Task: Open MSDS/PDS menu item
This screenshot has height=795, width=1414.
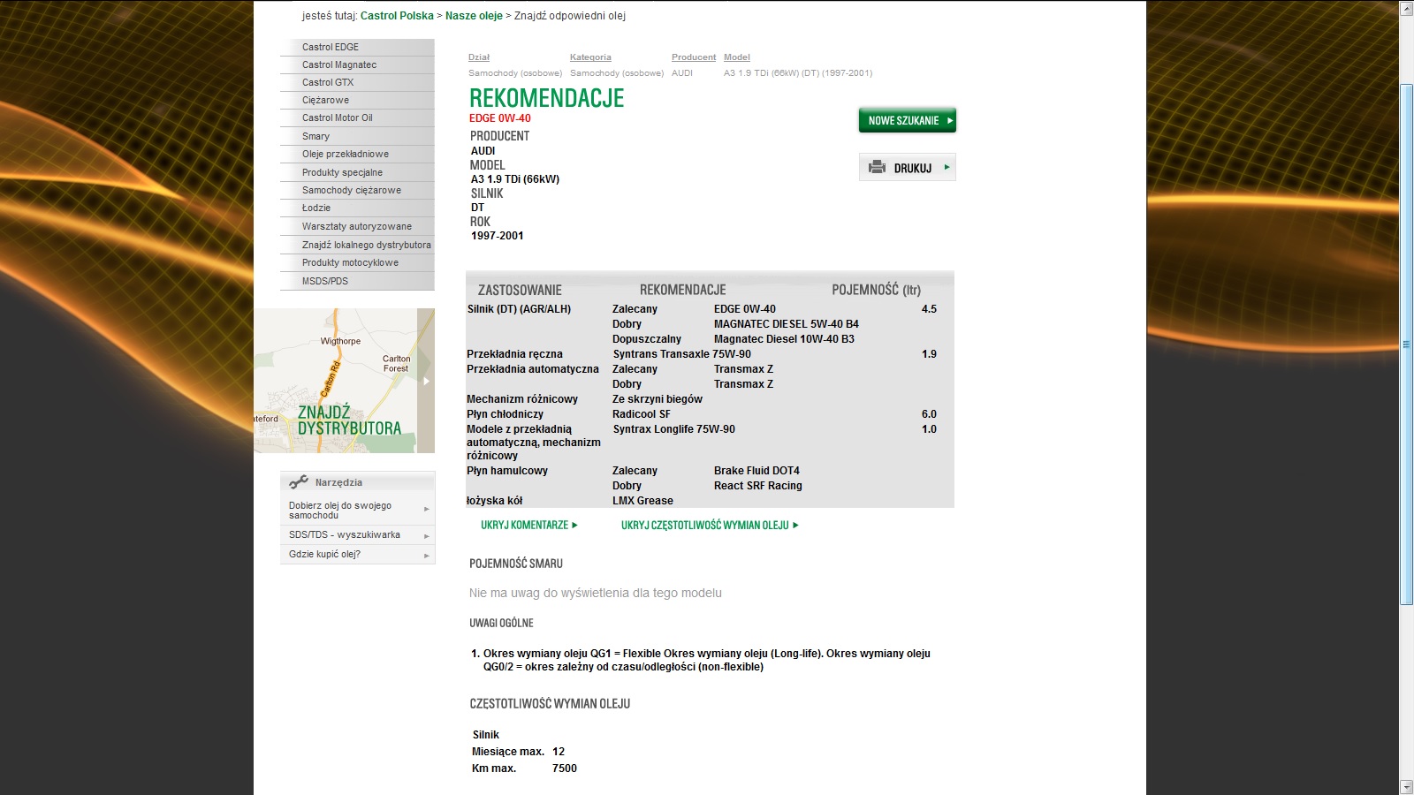Action: [357, 281]
